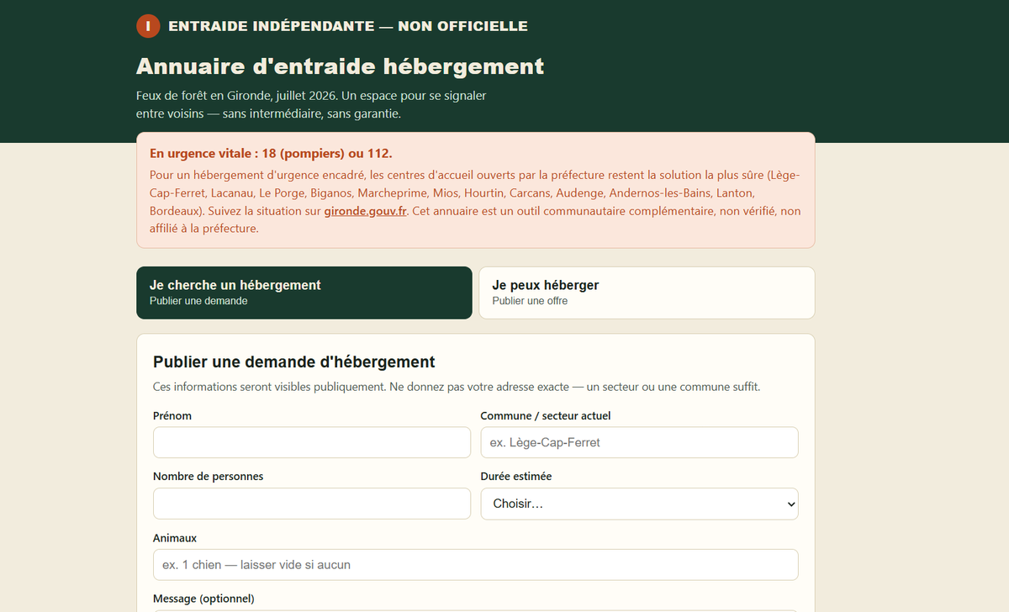Click the "Message (optionnel)" label
This screenshot has width=1009, height=612.
(203, 599)
